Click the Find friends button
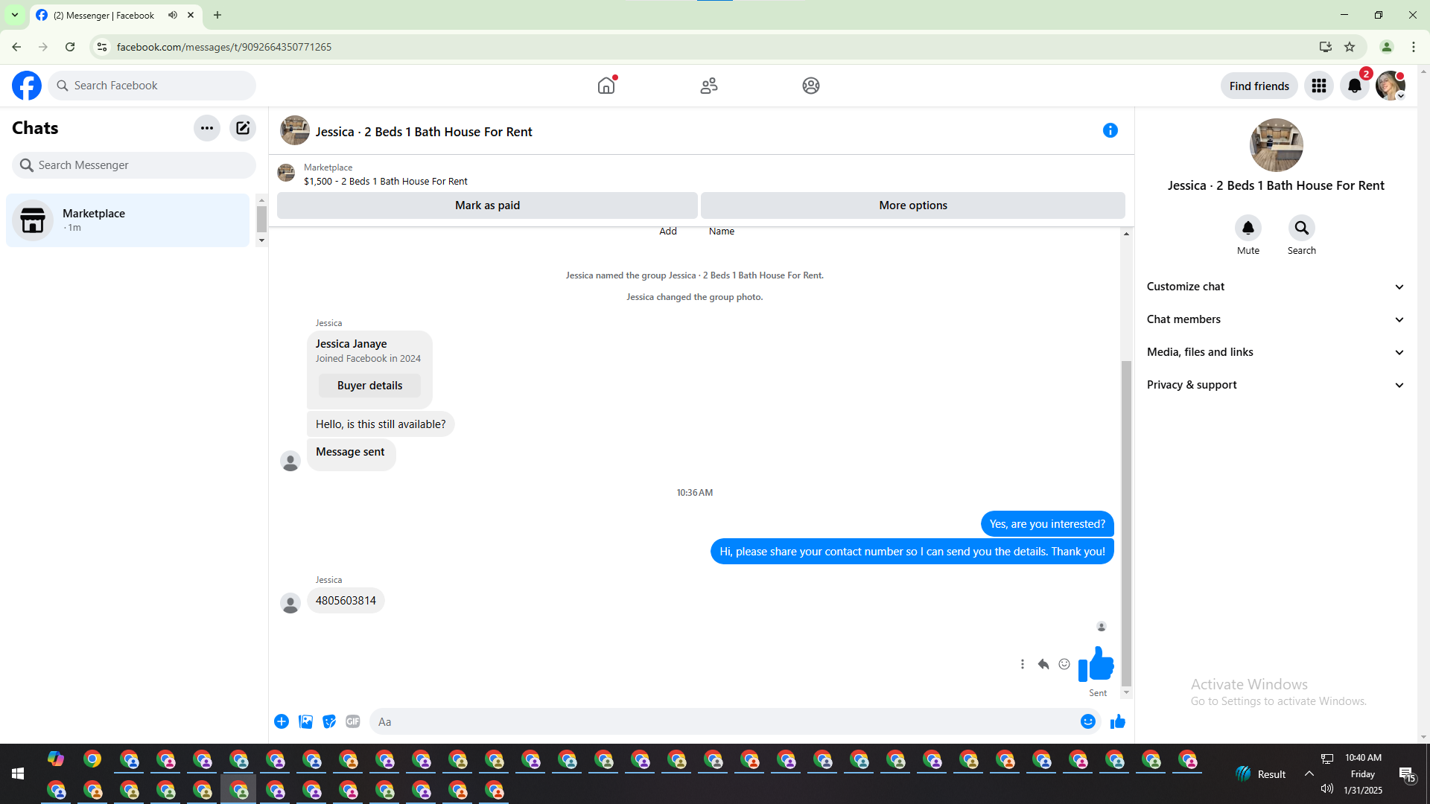The height and width of the screenshot is (804, 1430). [1259, 86]
